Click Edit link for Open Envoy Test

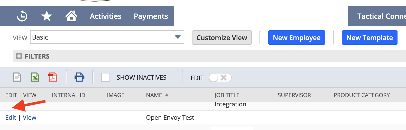pos(11,118)
